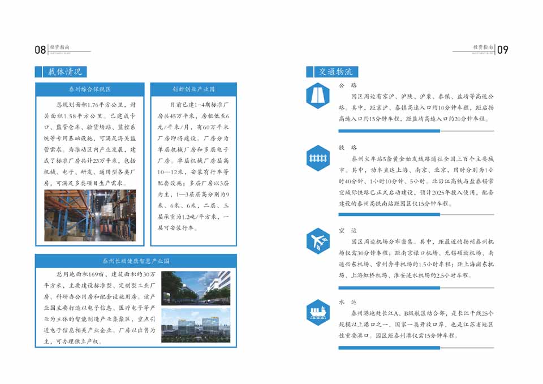The width and height of the screenshot is (543, 384).
Task: Select the 公路 heading
Action: [x=348, y=85]
